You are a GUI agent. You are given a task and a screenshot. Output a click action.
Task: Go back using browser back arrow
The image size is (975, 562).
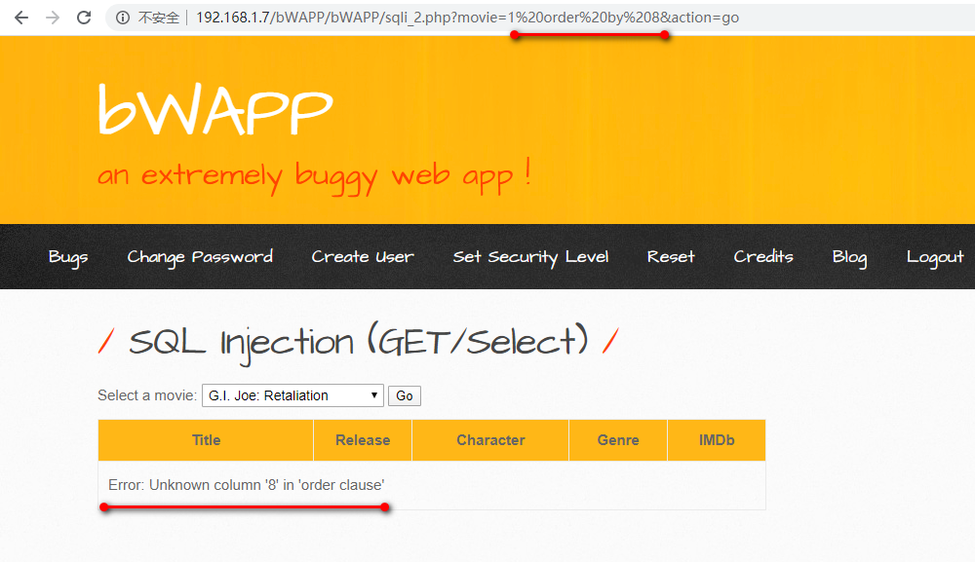coord(21,18)
